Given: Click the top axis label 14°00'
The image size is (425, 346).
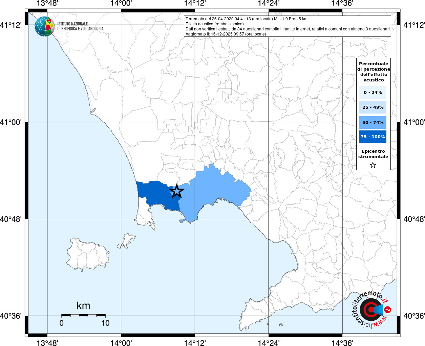Looking at the screenshot, I should click(121, 4).
